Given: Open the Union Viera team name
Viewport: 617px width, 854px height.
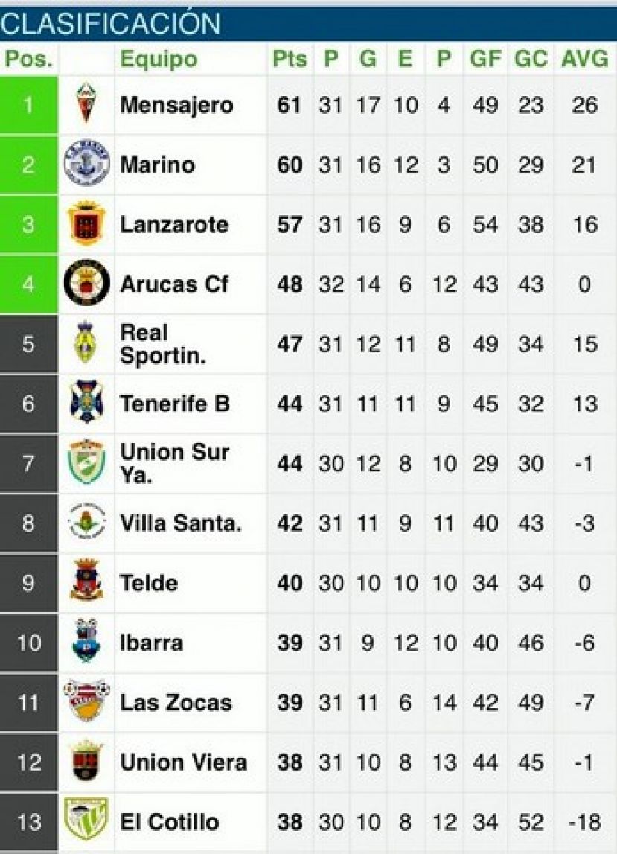Looking at the screenshot, I should click(x=184, y=762).
